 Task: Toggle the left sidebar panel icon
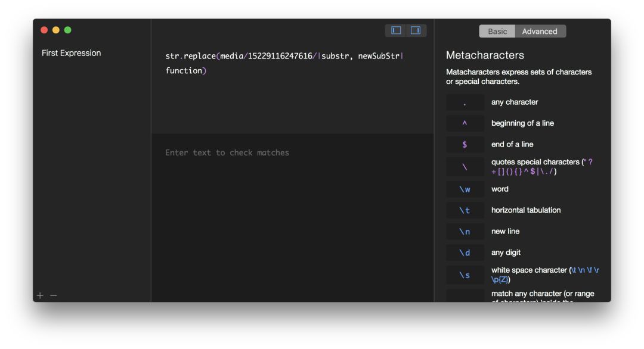(x=396, y=30)
